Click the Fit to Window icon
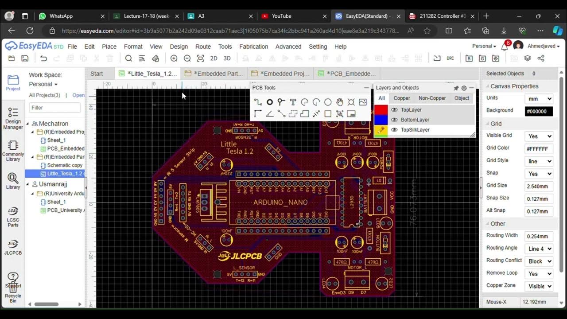 (x=200, y=58)
